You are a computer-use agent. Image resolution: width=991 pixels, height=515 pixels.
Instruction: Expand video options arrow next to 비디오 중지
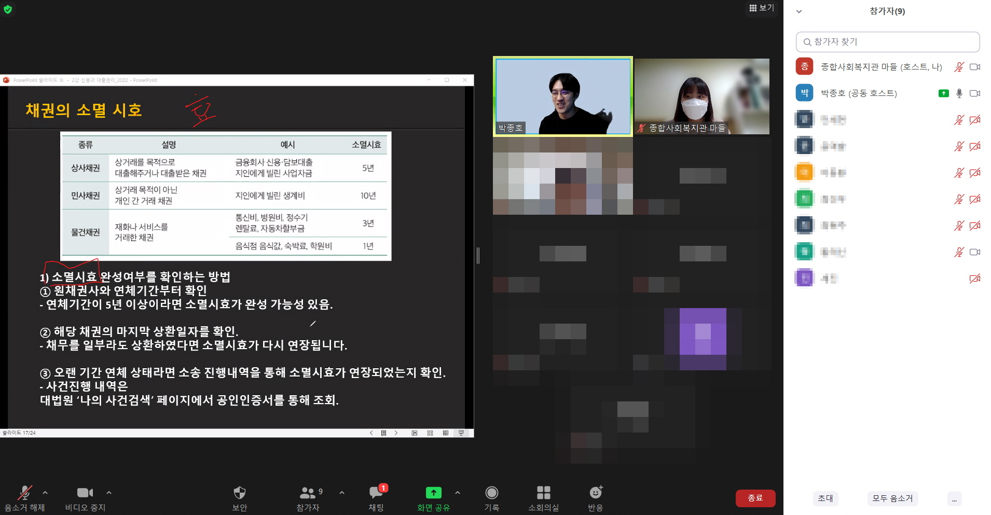(x=109, y=493)
